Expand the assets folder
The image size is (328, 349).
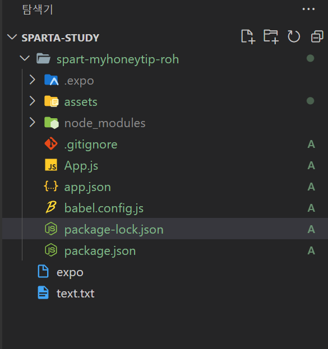point(33,101)
